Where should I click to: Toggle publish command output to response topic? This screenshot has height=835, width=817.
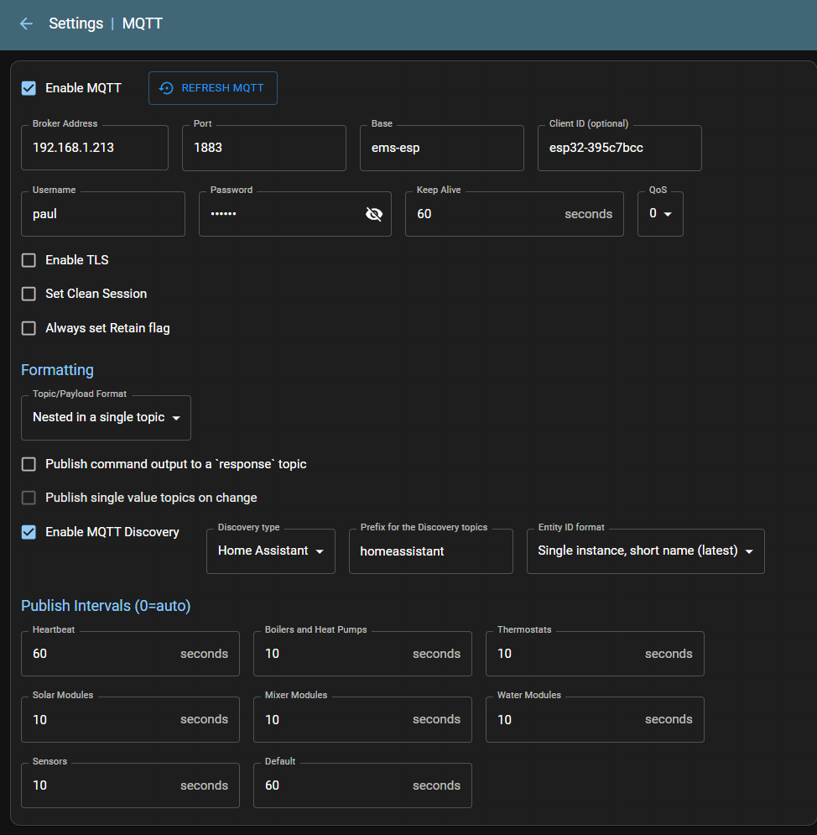pos(29,464)
